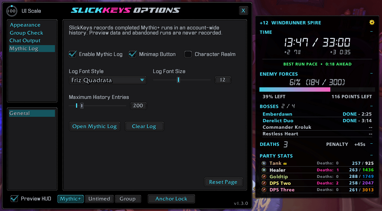382x211 pixels.
Task: Close the SlickKeys Options window
Action: pyautogui.click(x=243, y=11)
